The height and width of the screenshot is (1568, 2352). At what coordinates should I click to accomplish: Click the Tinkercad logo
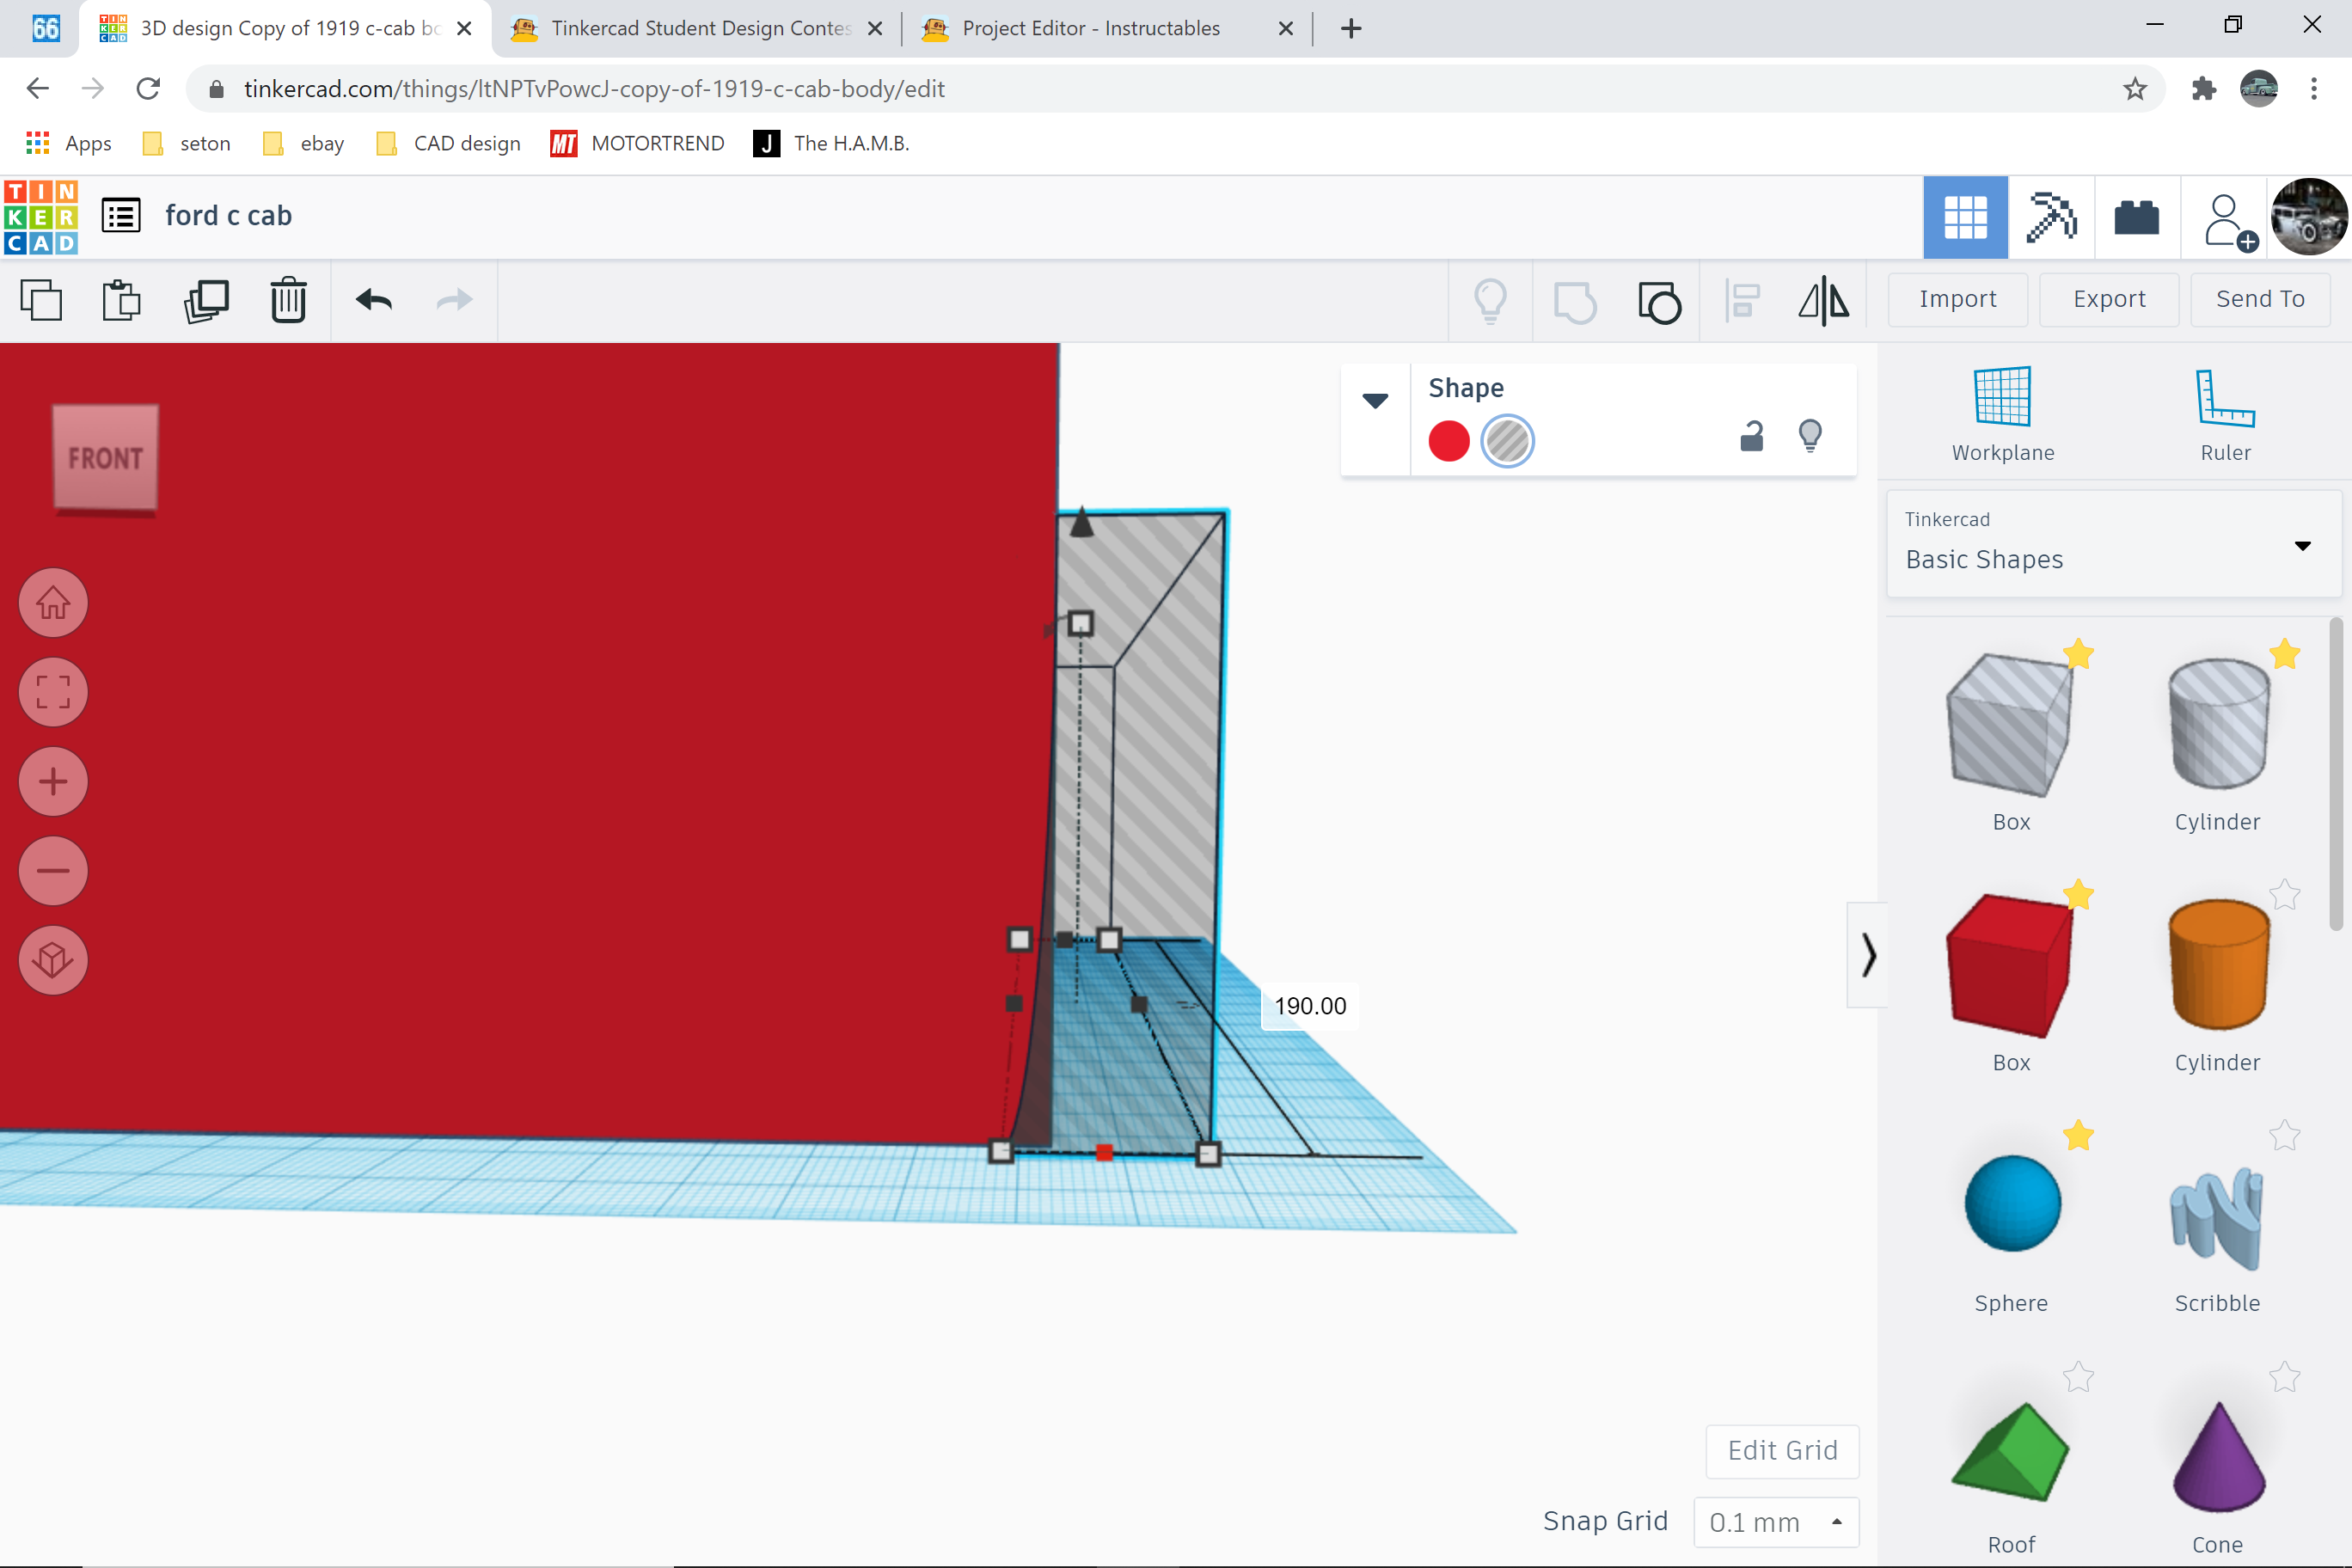pyautogui.click(x=41, y=217)
